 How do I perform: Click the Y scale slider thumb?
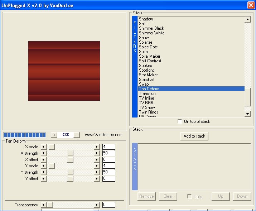click(x=52, y=166)
